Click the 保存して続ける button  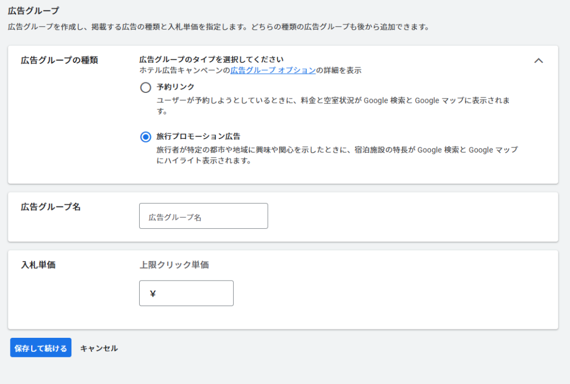tap(41, 348)
